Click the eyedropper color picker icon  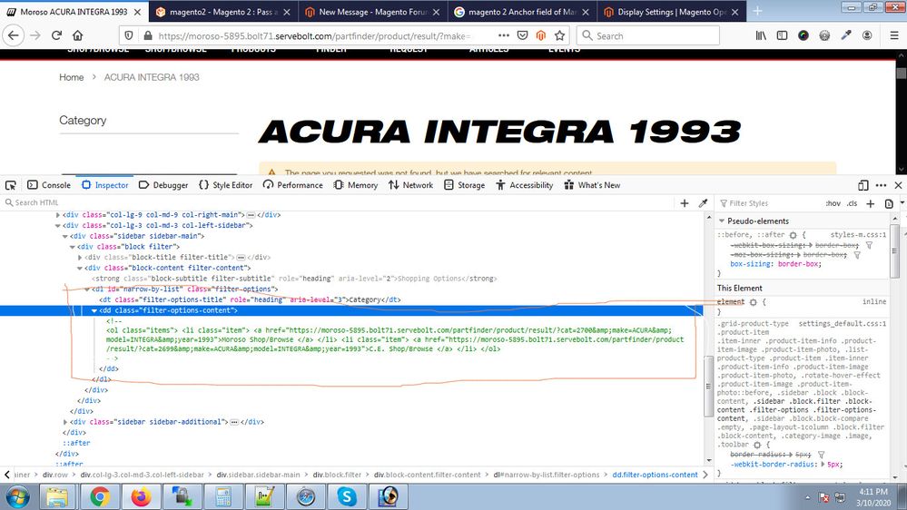pos(703,203)
